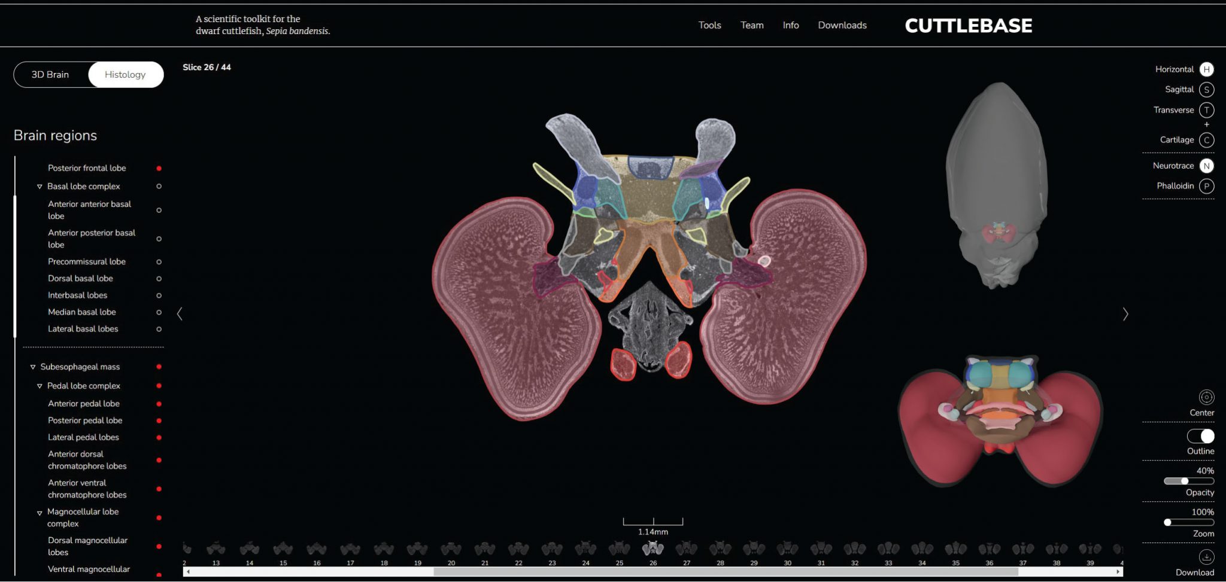Enable the Cartilage (C) overlay icon

click(1206, 140)
